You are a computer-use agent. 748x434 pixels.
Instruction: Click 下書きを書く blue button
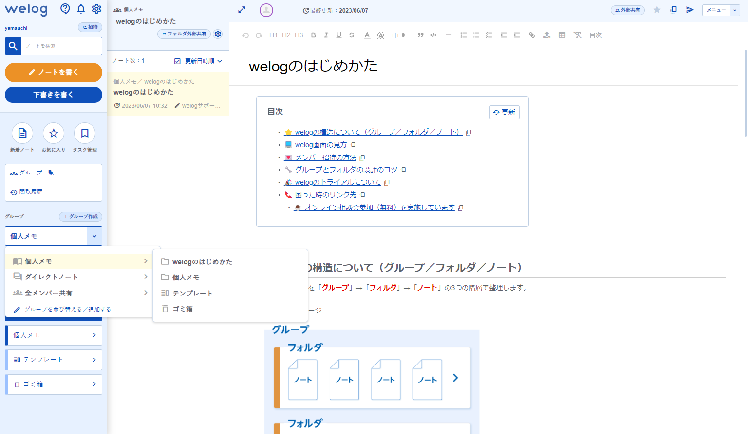point(54,95)
